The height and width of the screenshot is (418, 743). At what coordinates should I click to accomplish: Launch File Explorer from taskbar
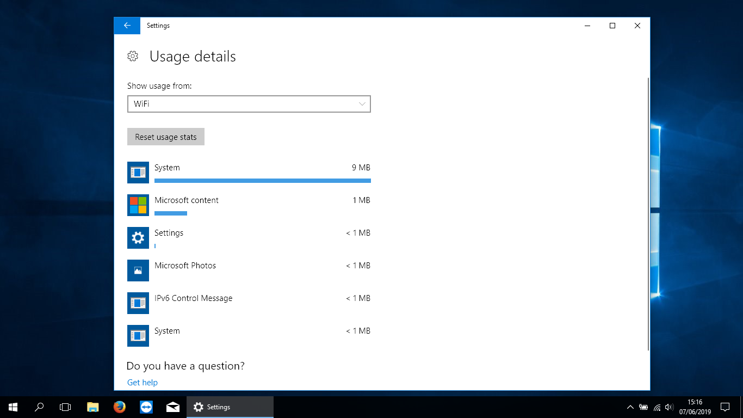point(93,407)
